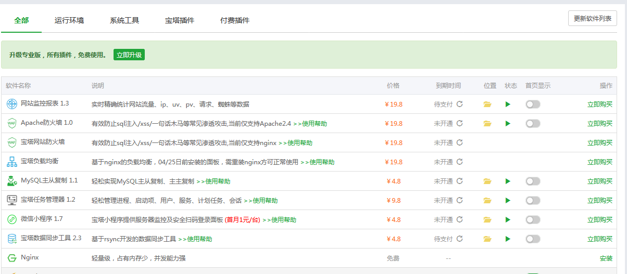Open 微信小程序 folder location icon
Viewport: 627px width, 274px height.
[x=487, y=219]
